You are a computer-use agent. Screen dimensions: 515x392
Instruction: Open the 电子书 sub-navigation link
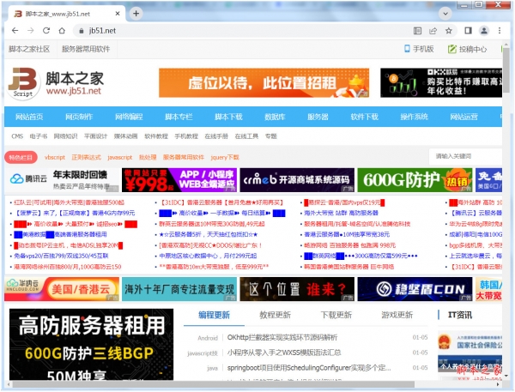click(39, 136)
